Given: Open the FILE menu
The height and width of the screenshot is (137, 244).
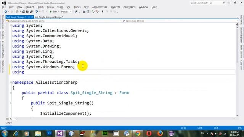Looking at the screenshot, I should coord(4,7).
